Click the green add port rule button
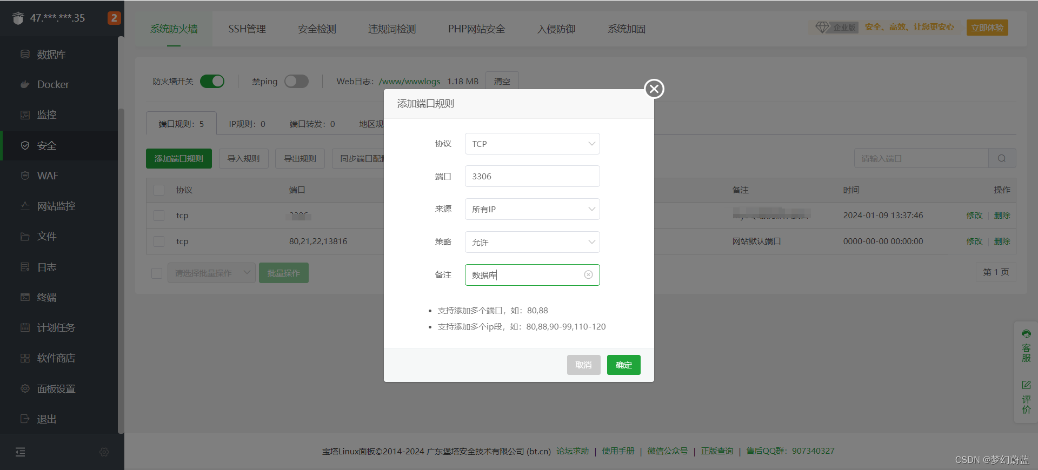Viewport: 1038px width, 470px height. tap(179, 158)
